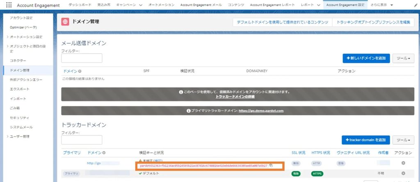Click デフォルトドメインを使用して提供されているコンテンツ button
Image resolution: width=420 pixels, height=182 pixels.
282,23
